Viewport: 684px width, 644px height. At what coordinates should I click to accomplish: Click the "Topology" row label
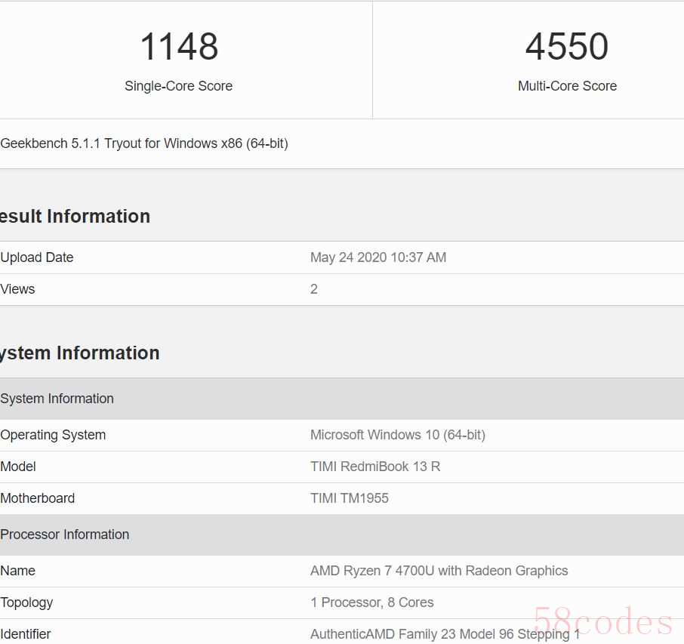[x=26, y=603]
